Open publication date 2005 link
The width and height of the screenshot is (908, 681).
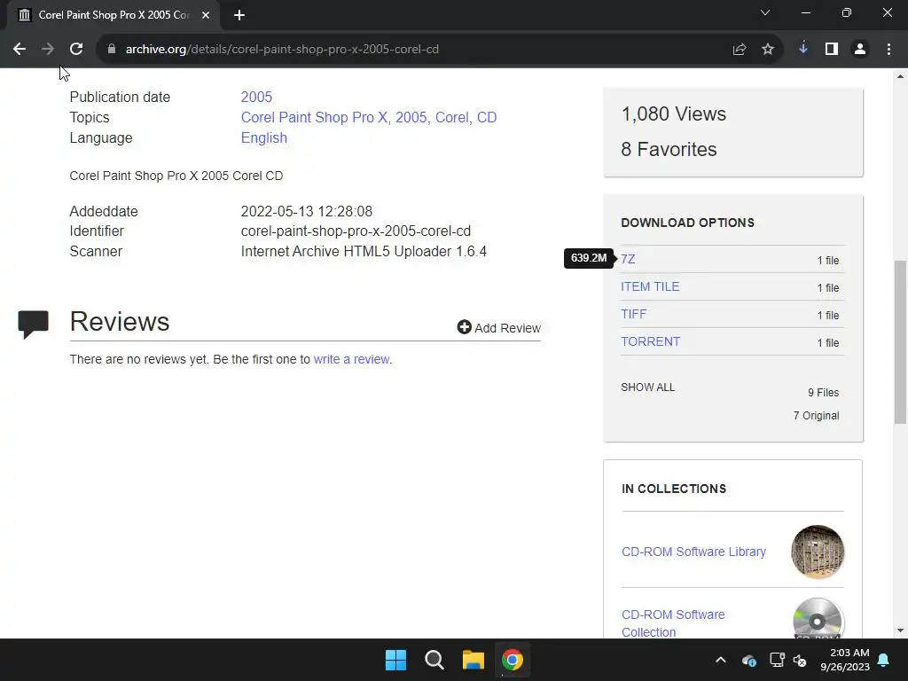[256, 97]
